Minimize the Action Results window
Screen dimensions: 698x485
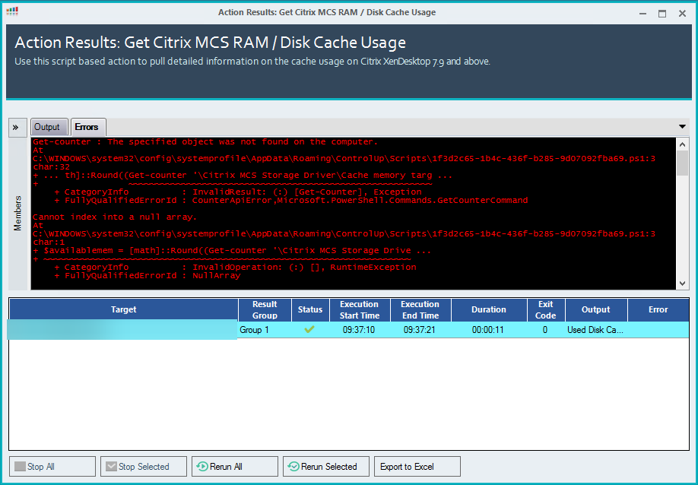point(642,14)
